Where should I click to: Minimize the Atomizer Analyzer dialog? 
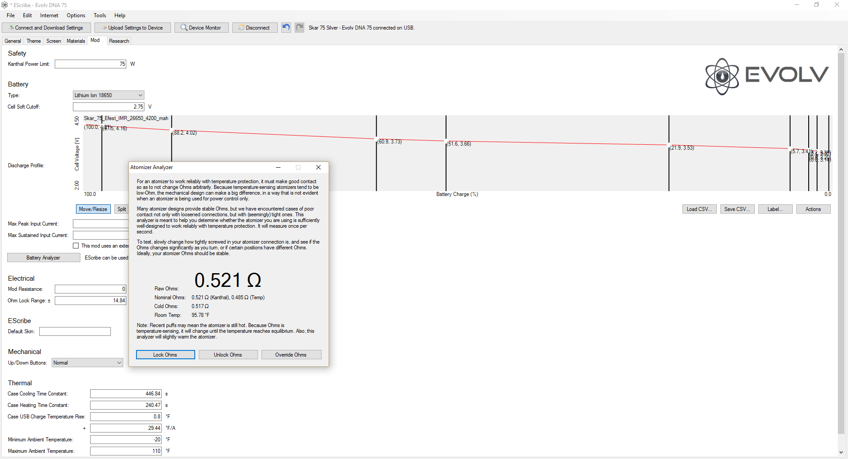coord(278,167)
